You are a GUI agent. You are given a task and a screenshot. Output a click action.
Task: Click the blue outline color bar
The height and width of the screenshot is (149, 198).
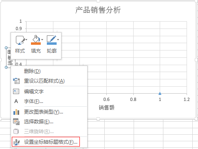tap(52, 44)
